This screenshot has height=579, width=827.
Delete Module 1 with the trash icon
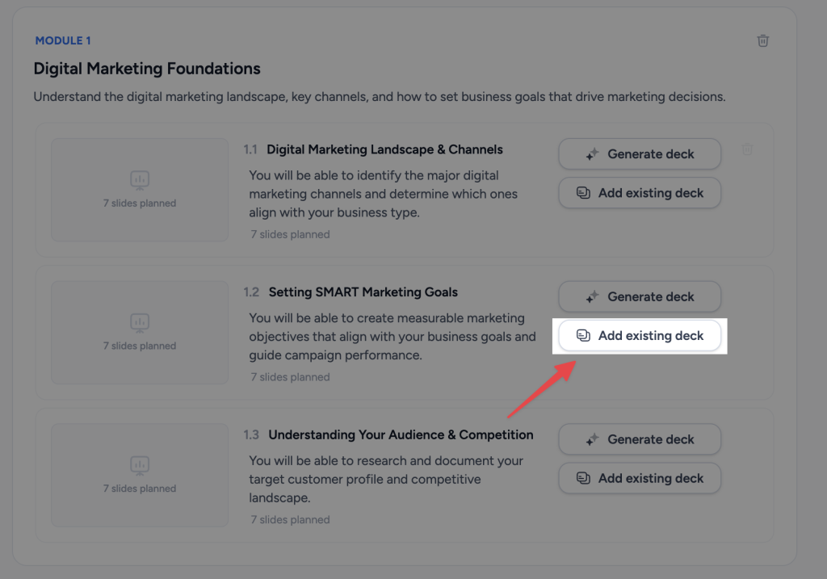click(x=762, y=40)
